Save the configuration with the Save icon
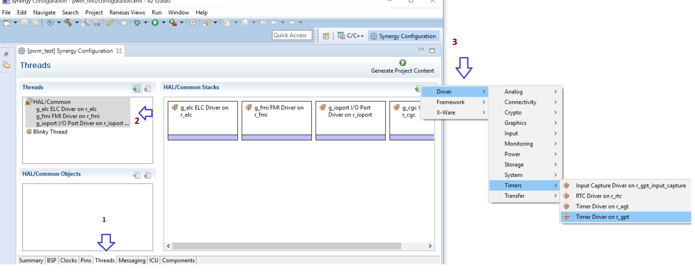Screen dimensions: 695x273 (24, 23)
